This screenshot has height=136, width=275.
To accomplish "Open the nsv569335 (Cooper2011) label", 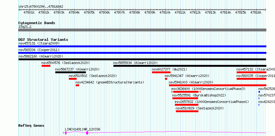I will (x=256, y=76).
